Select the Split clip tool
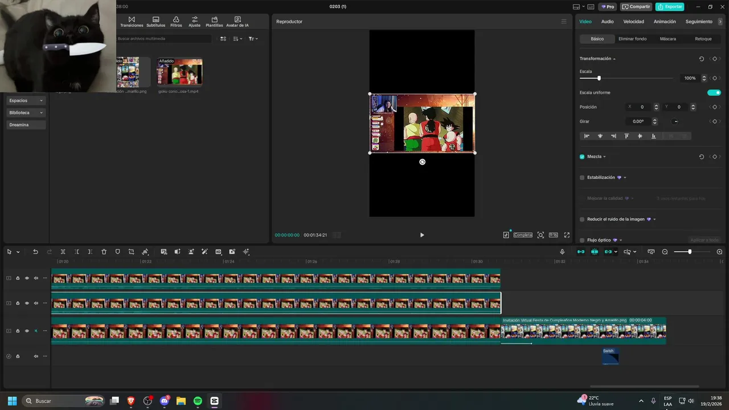Screen dimensions: 729x410 [63, 252]
